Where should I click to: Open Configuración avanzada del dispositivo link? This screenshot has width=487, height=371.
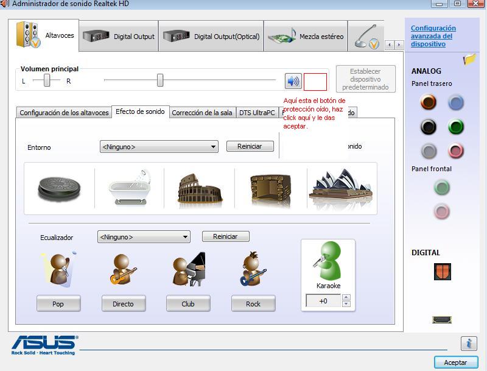pos(433,36)
